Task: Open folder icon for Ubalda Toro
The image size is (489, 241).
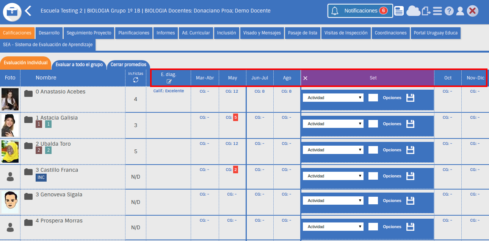Action: click(x=28, y=146)
